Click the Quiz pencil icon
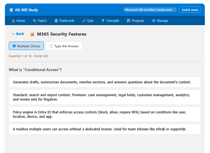The width and height of the screenshot is (210, 153). tap(84, 21)
